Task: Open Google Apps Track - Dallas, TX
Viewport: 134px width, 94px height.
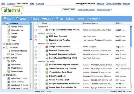Action: pos(63,87)
